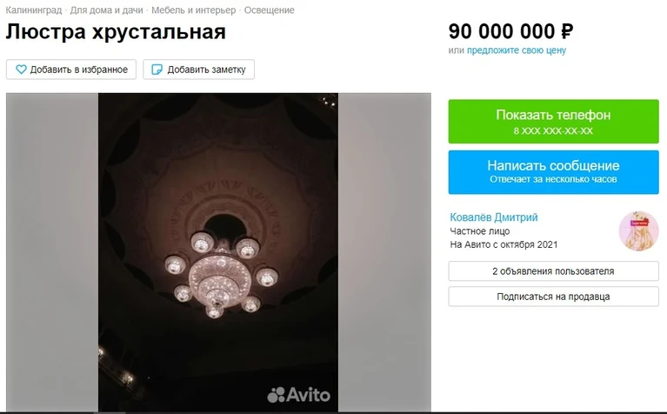Open the chandelier photo in gallery

coord(218,252)
